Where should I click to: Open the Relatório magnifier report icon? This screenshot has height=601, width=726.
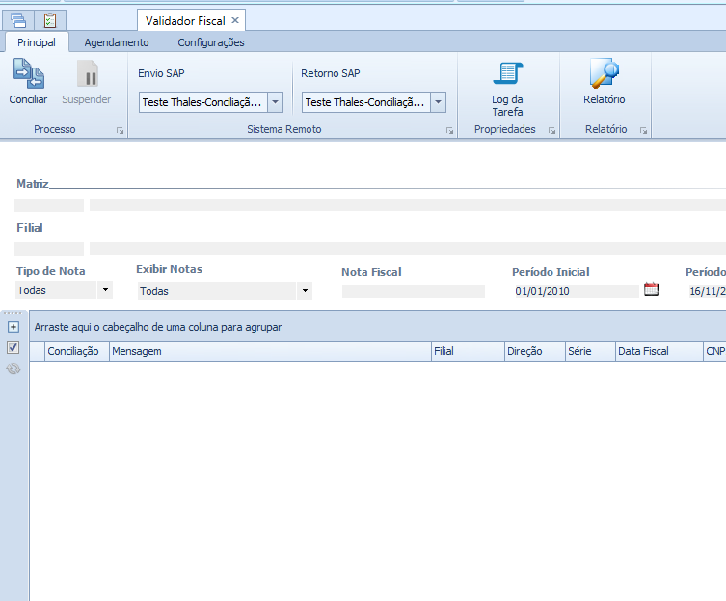click(x=604, y=74)
